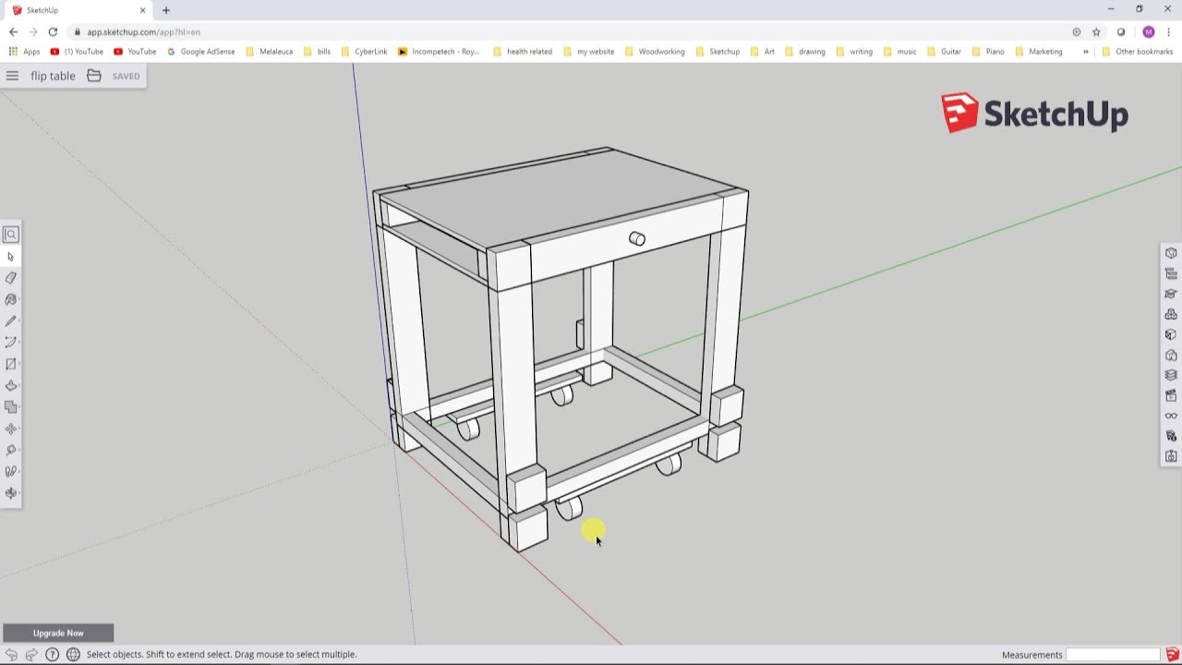This screenshot has height=665, width=1182.
Task: Open the model folder icon
Action: (94, 76)
